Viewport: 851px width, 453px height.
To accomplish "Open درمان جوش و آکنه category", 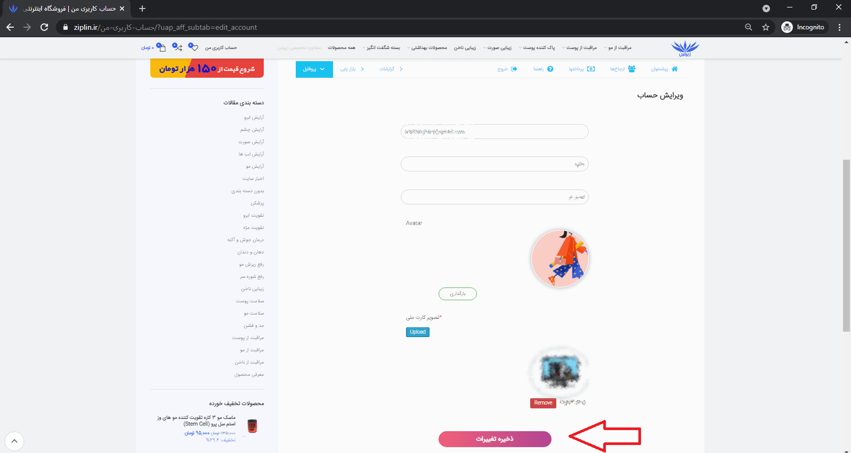I will pyautogui.click(x=246, y=240).
